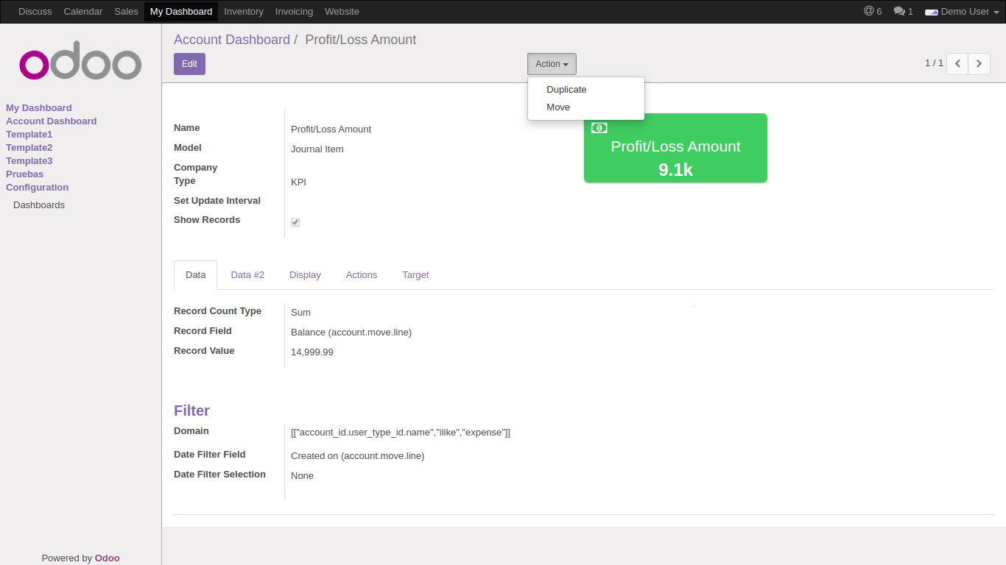Toggle the Show Records checkbox
Image resolution: width=1006 pixels, height=565 pixels.
click(x=295, y=222)
